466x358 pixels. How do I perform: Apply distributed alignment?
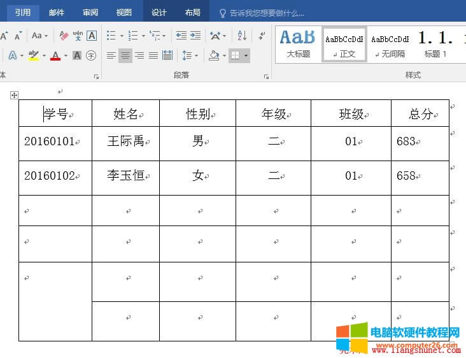(167, 55)
